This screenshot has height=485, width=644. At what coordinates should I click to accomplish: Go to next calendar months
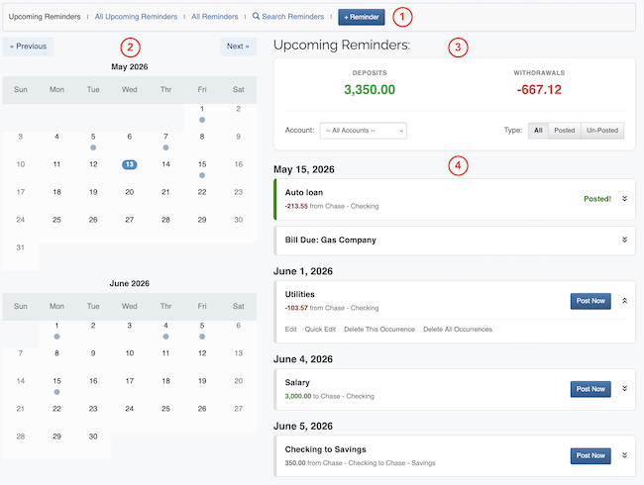pos(238,47)
